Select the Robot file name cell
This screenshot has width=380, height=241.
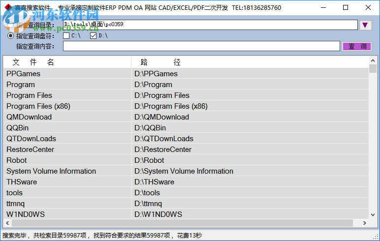67,160
